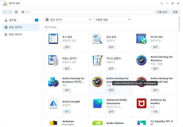Open the Sort by Name (이름별 정렬) dropdown
183x127 pixels.
click(113, 20)
